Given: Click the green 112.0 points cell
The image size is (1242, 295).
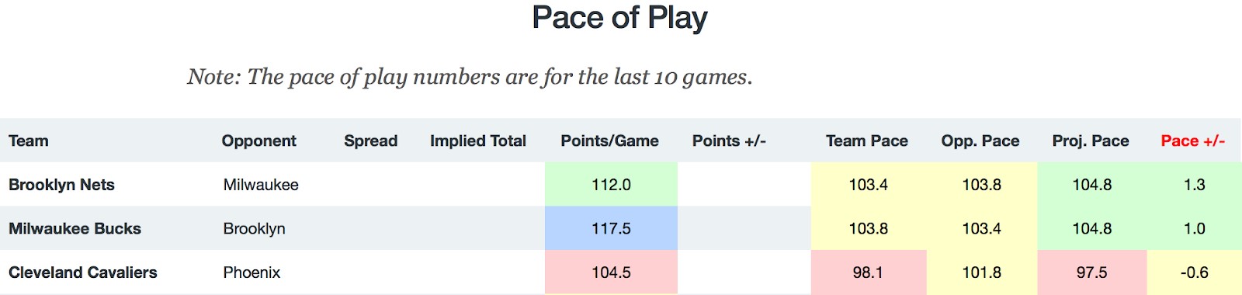Looking at the screenshot, I should tap(611, 185).
